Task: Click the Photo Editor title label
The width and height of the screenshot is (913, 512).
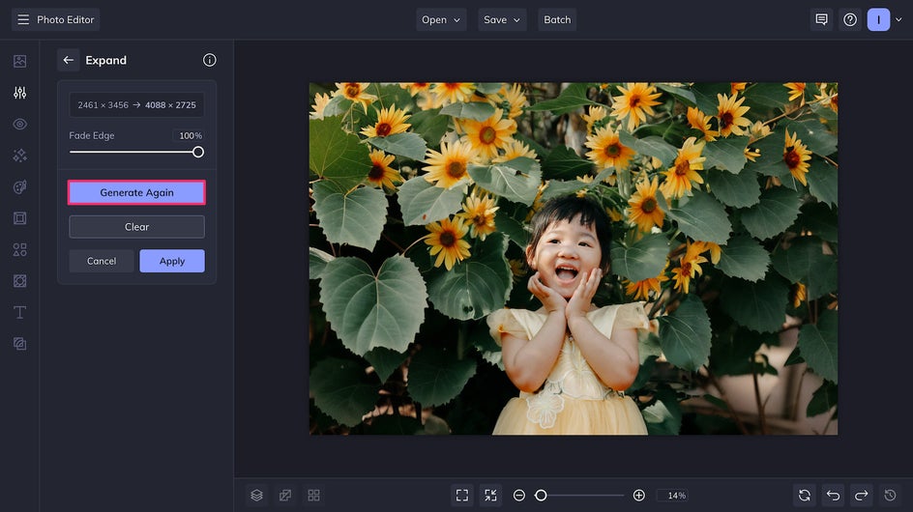Action: tap(65, 19)
